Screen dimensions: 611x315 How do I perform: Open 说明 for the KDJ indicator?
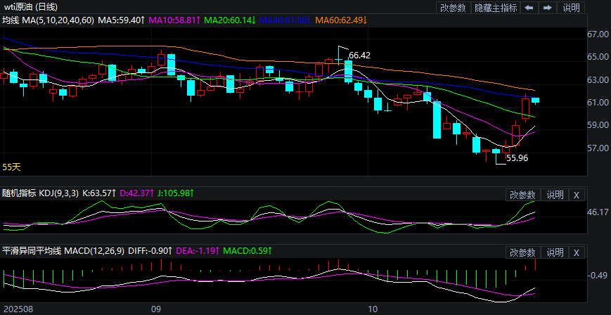pyautogui.click(x=555, y=195)
